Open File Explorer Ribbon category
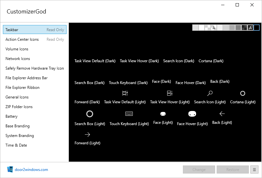262x178 pixels. pyautogui.click(x=35, y=88)
